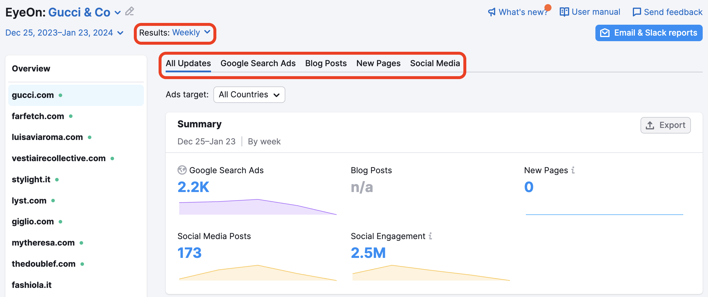Click the pencil icon to rename the project
Image resolution: width=708 pixels, height=297 pixels.
[x=129, y=11]
